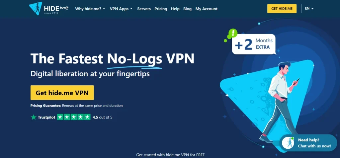Visit the Blog link
This screenshot has height=158, width=340.
(x=187, y=9)
